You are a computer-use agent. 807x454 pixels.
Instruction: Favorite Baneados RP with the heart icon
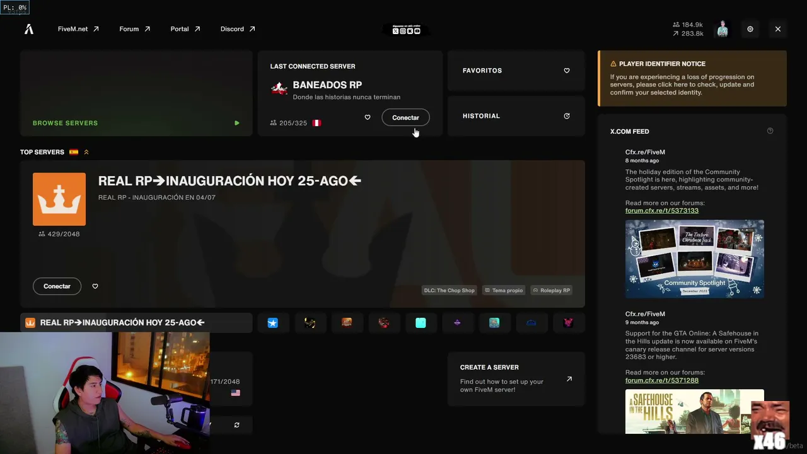pos(368,117)
